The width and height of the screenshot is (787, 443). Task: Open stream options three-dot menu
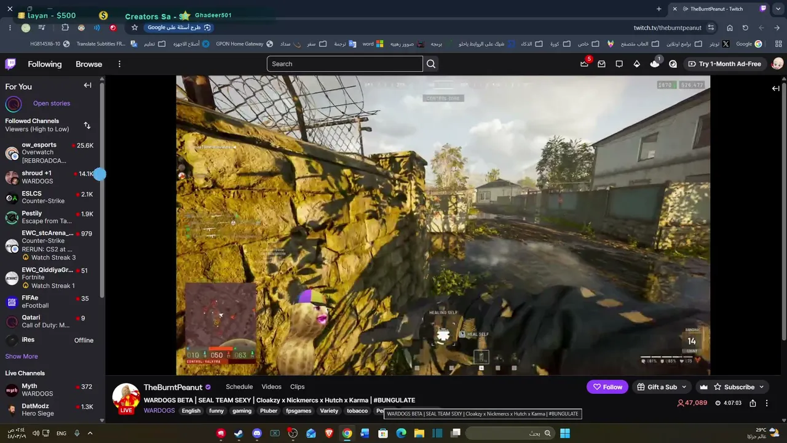[767, 403]
